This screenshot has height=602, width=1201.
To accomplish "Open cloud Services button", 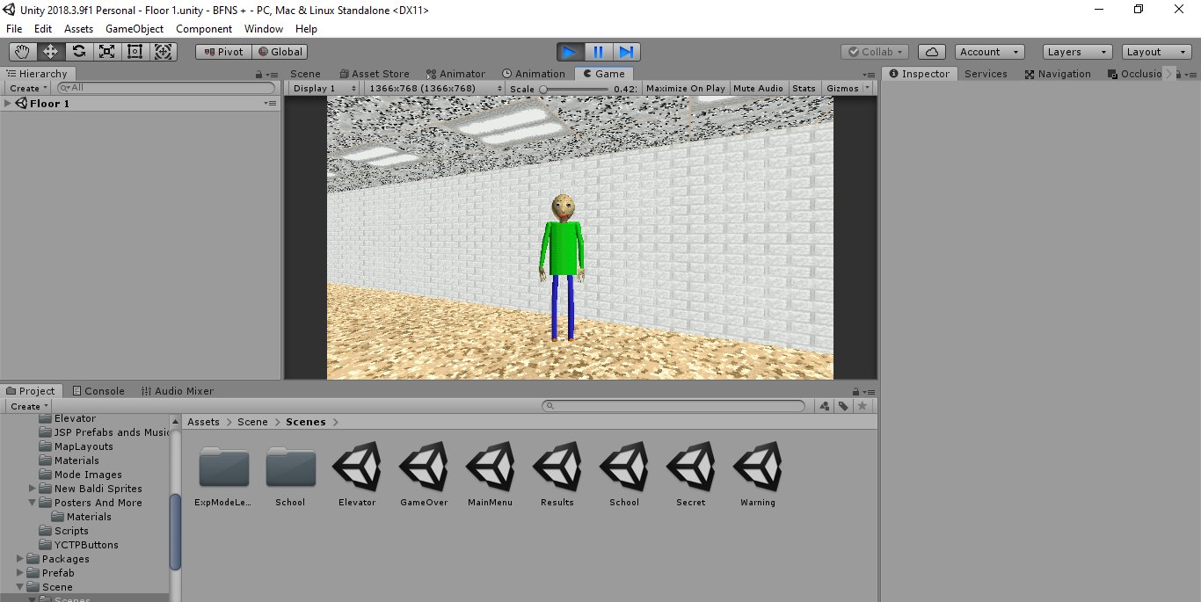I will point(933,52).
